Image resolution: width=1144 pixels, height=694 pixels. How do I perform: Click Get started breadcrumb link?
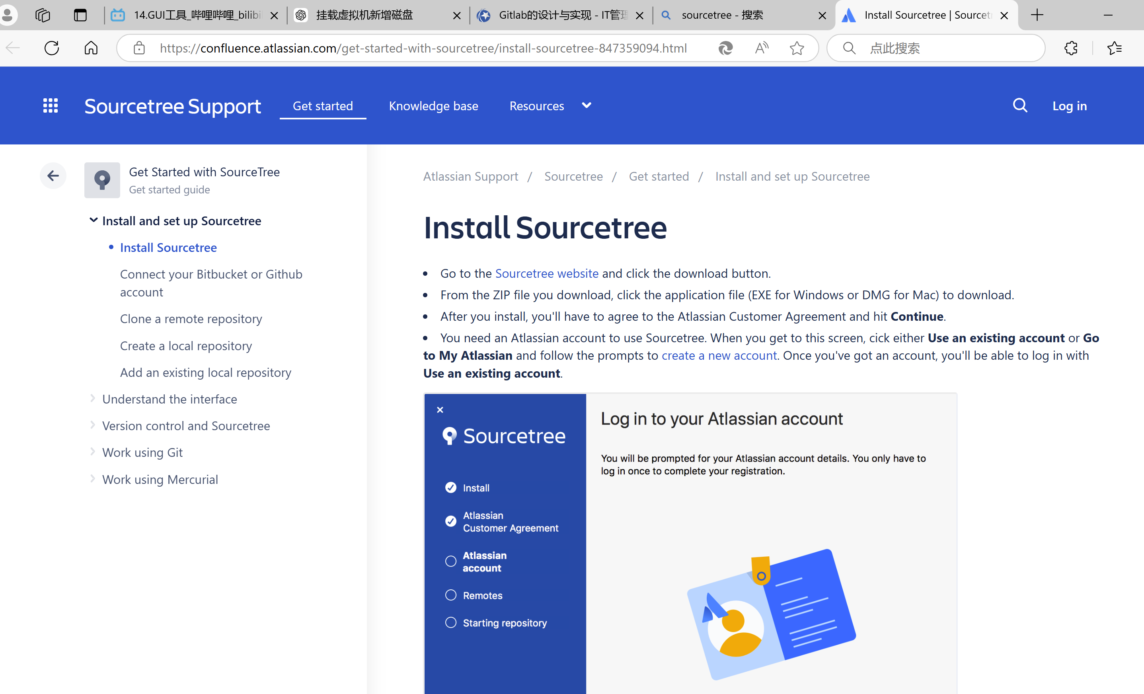(659, 176)
